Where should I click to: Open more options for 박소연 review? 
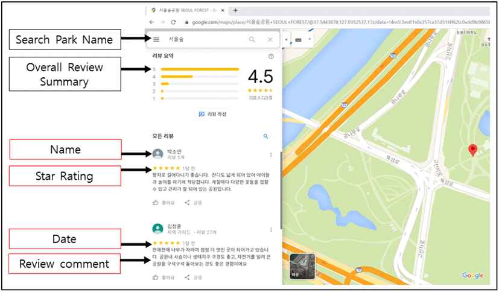coord(271,154)
